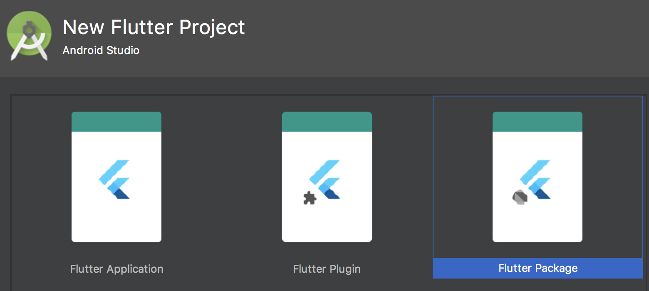Click the highlighted Flutter Package label
The height and width of the screenshot is (291, 649).
538,268
